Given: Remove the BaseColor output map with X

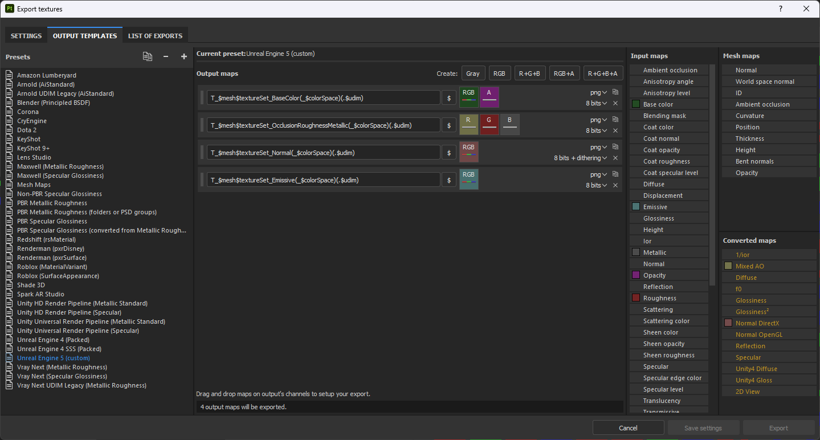Looking at the screenshot, I should [x=615, y=103].
